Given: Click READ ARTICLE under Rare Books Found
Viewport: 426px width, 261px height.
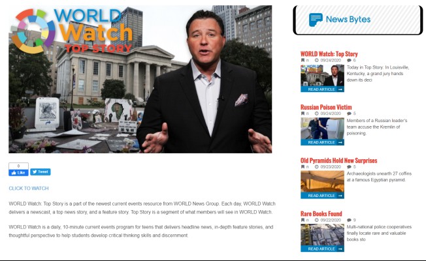Looking at the screenshot, I should click(x=322, y=249).
